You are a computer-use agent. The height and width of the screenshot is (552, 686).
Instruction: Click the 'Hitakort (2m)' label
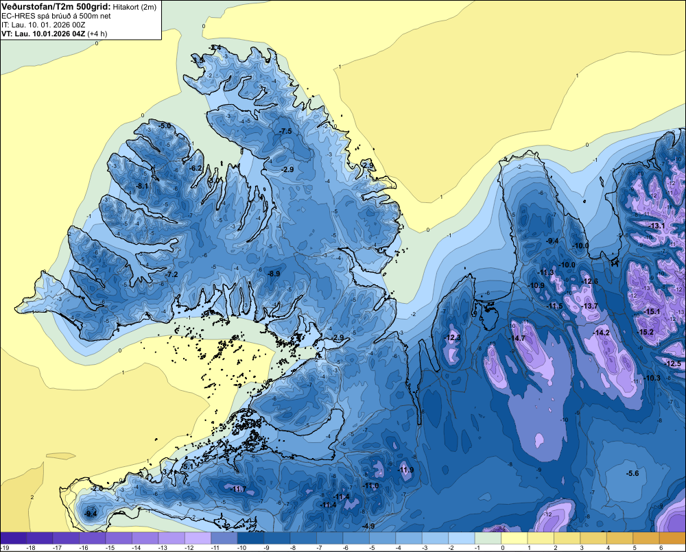click(134, 7)
